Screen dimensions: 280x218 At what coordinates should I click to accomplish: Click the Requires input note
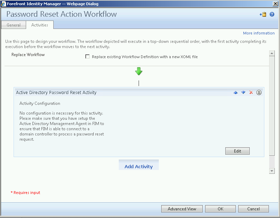coord(25,193)
